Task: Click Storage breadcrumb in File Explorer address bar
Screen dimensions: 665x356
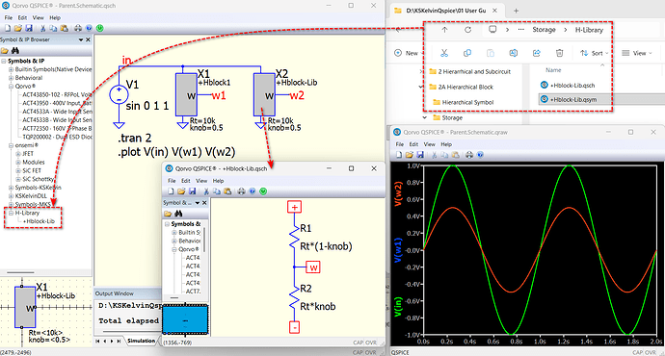Action: pos(544,30)
